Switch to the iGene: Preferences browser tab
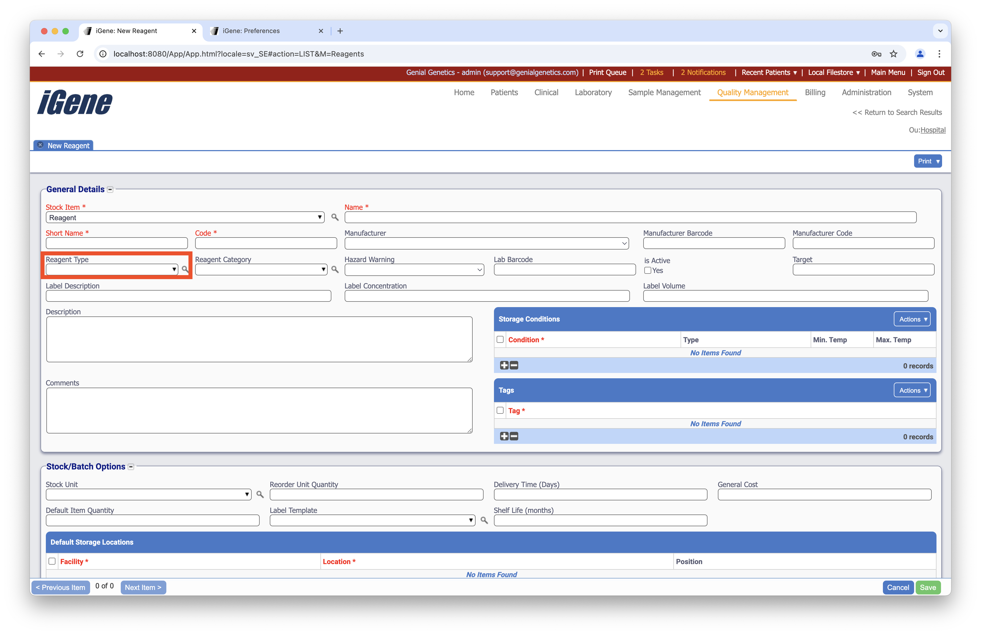981x635 pixels. [251, 31]
